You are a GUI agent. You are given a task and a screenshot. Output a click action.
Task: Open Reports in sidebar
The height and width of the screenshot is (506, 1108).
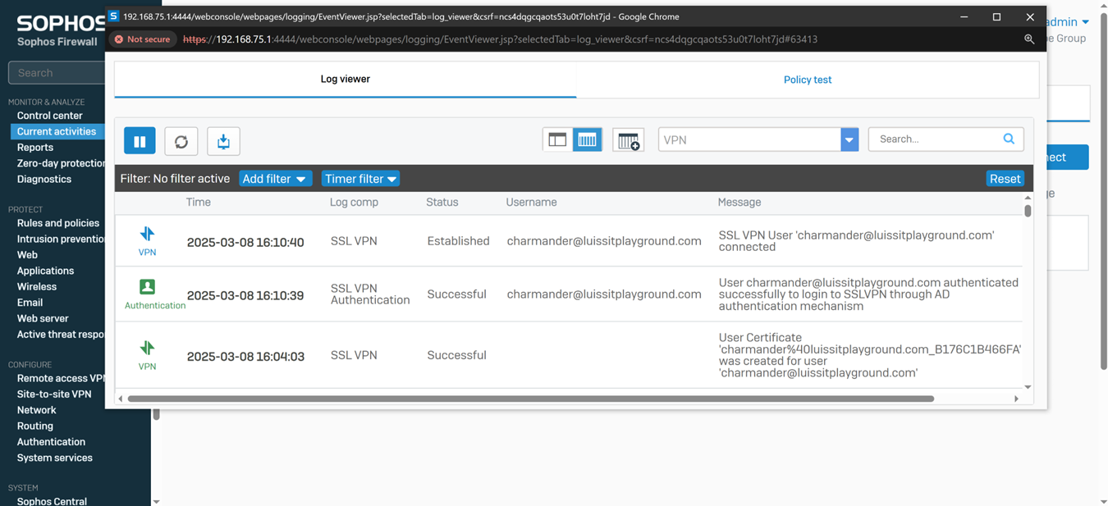point(35,148)
